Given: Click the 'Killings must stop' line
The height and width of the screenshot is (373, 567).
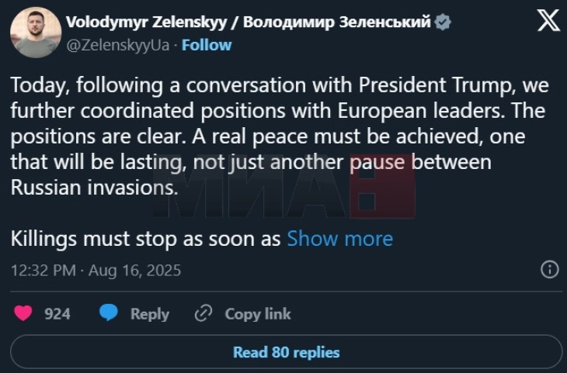Looking at the screenshot, I should coord(145,238).
